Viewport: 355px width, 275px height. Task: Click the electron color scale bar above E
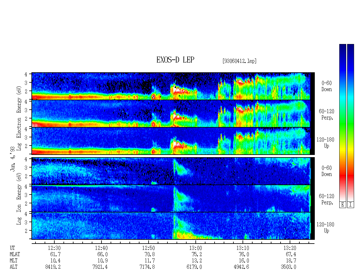(x=342, y=122)
